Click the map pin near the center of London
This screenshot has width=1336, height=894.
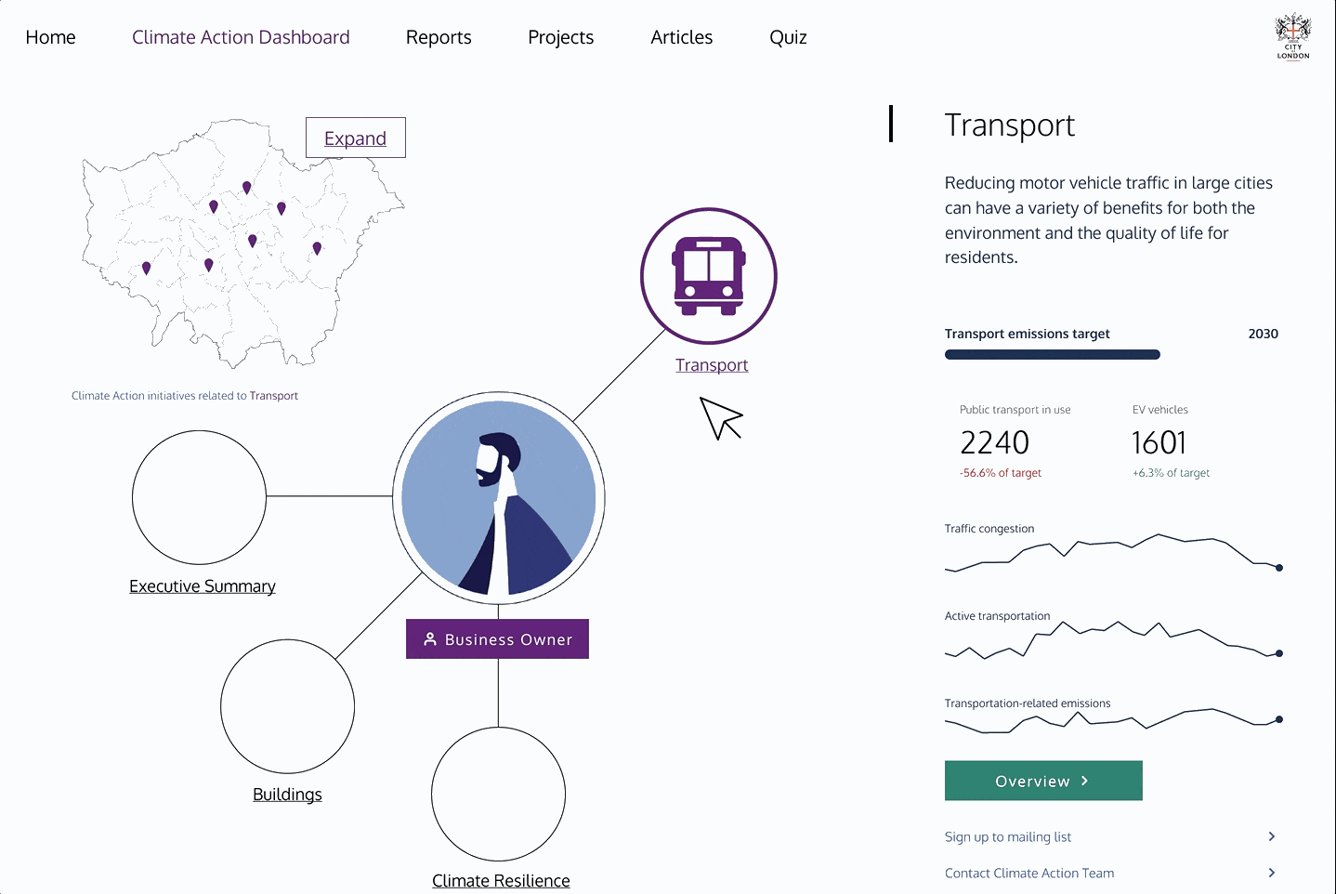(x=252, y=240)
